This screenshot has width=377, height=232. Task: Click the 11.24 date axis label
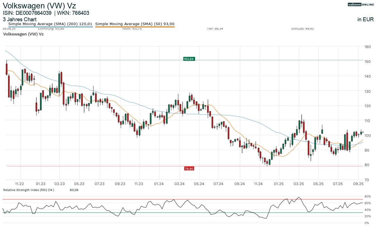tap(259, 184)
